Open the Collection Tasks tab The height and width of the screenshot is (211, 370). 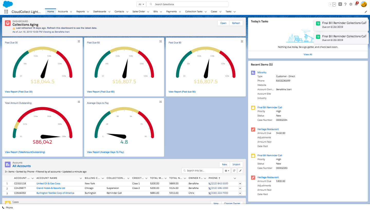pyautogui.click(x=194, y=12)
